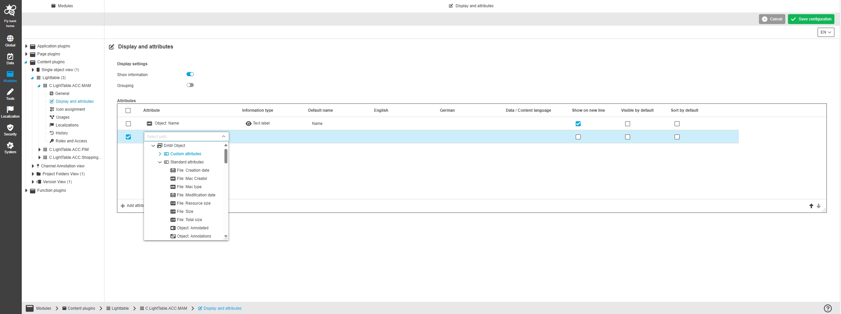This screenshot has height=314, width=841.
Task: Move attribute up with the up arrow
Action: click(811, 206)
